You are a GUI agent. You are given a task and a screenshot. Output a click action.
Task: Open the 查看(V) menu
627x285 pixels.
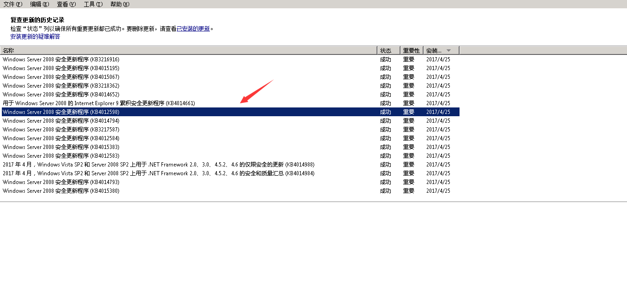[66, 4]
